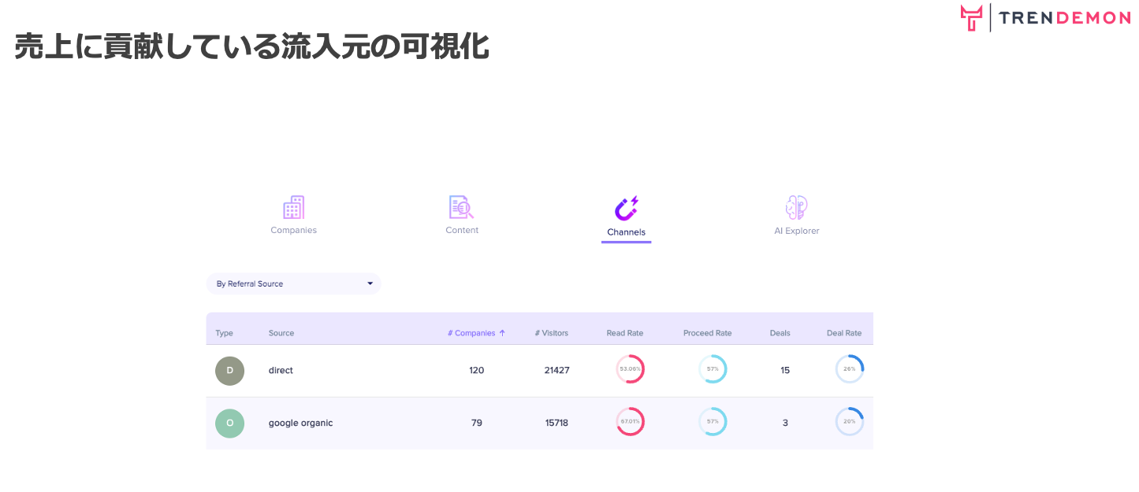Open the 'By Referral Source' dropdown

[293, 283]
